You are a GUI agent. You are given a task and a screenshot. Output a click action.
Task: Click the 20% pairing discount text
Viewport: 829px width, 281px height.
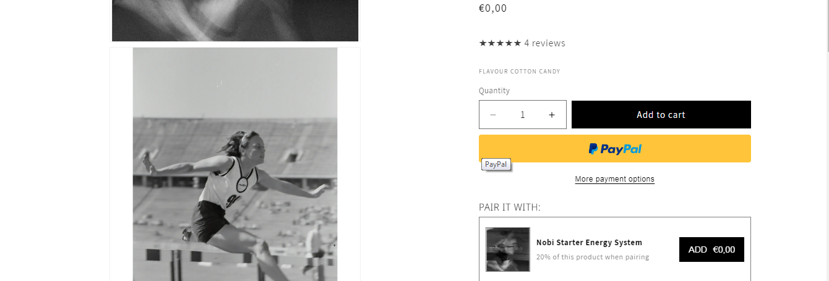coord(593,257)
